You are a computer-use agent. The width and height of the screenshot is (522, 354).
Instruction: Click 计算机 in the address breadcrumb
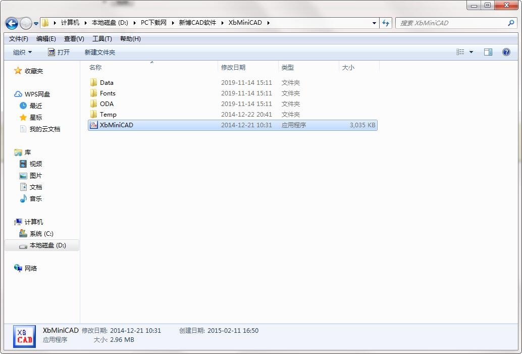[x=70, y=23]
